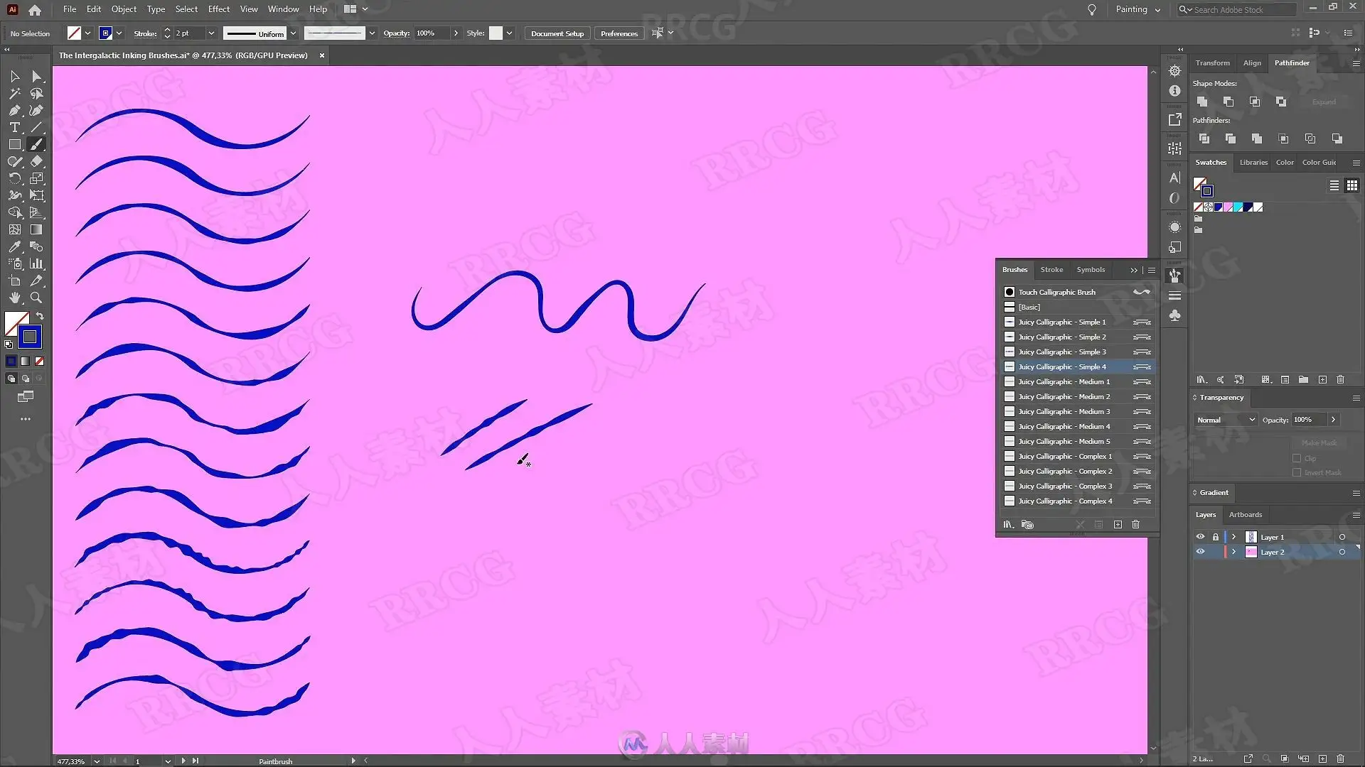Select the Lasso tool
The width and height of the screenshot is (1365, 767).
pyautogui.click(x=37, y=94)
